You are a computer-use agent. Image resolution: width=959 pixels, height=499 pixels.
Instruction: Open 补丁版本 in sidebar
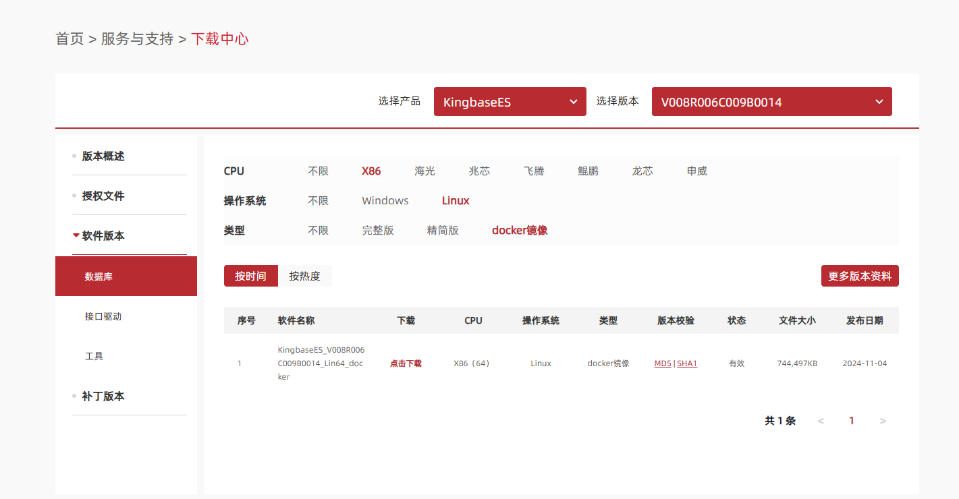103,396
